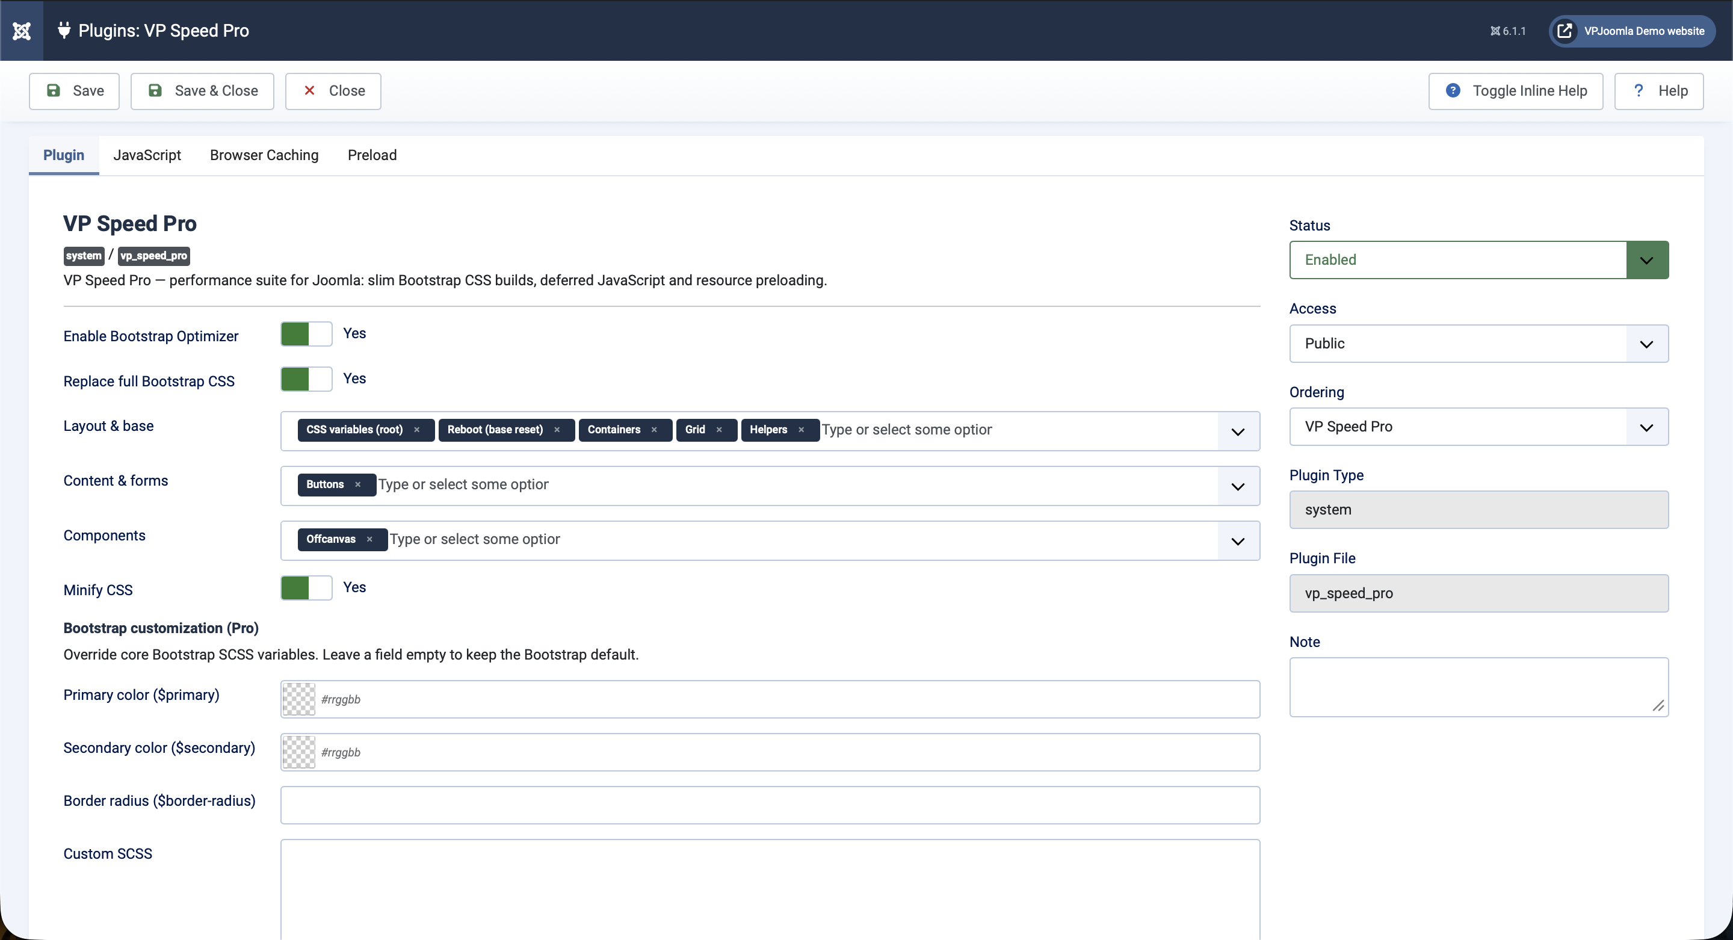The width and height of the screenshot is (1733, 940).
Task: Click Save & Close button
Action: (x=203, y=91)
